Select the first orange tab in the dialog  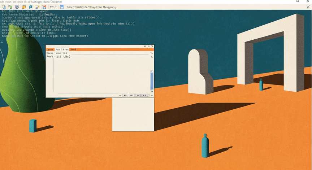[x=50, y=49]
